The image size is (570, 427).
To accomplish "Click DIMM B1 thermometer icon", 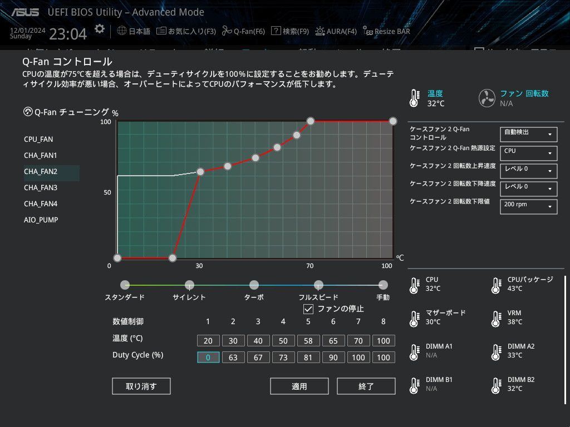I will pyautogui.click(x=414, y=386).
